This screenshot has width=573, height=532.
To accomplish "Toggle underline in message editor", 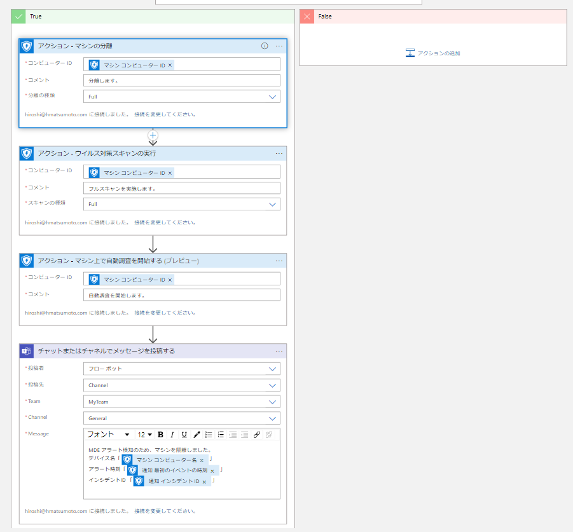I will (x=184, y=435).
